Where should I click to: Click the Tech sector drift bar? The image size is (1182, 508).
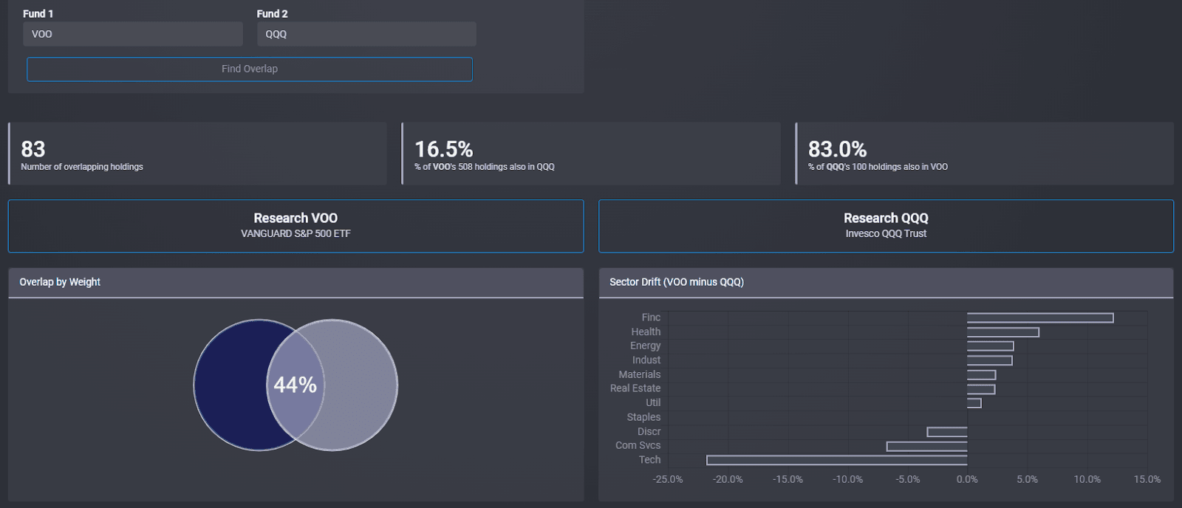pos(837,460)
